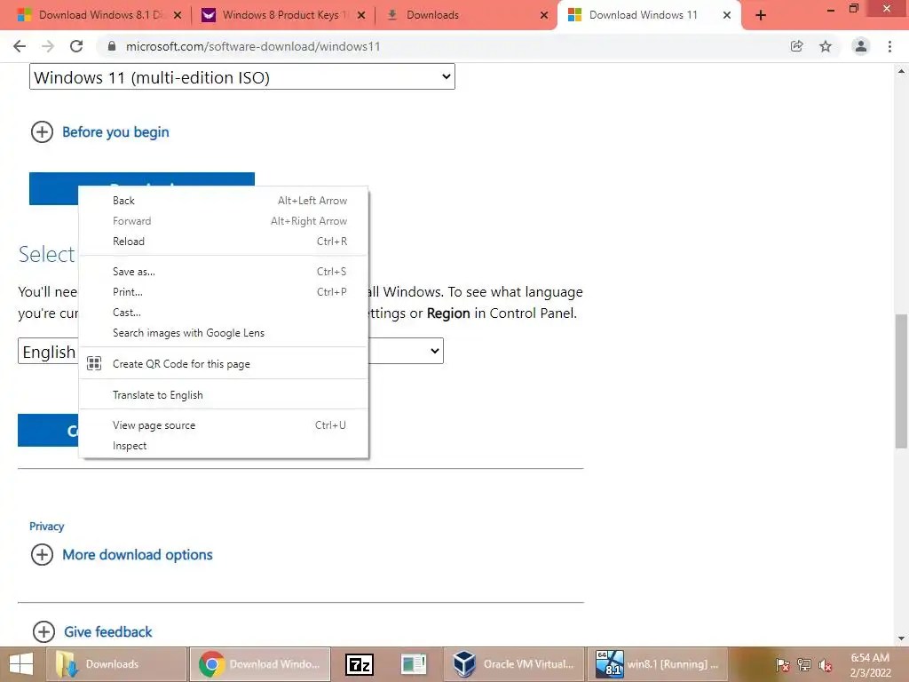
Task: Click the muted volume tray icon
Action: coord(825,664)
